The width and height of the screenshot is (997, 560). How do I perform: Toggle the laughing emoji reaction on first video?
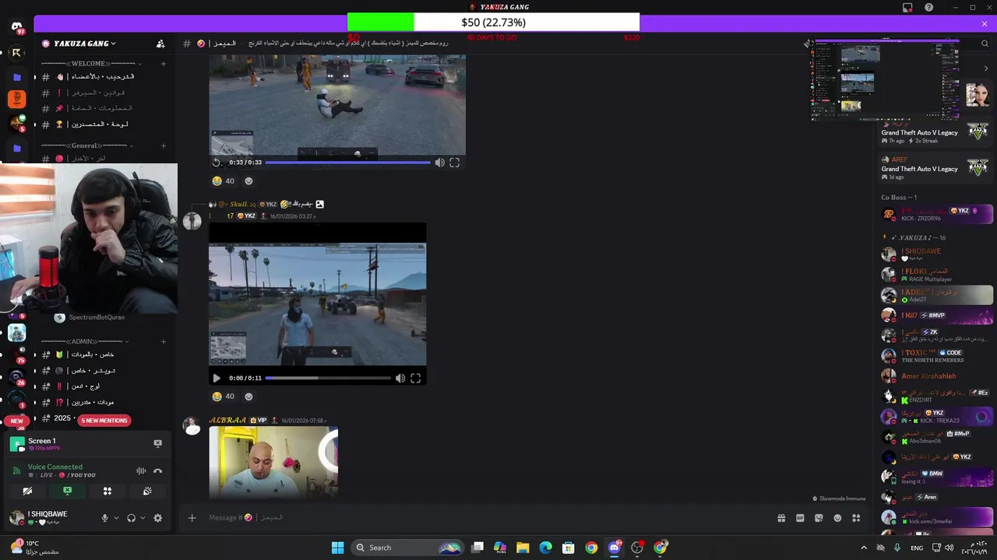pos(223,181)
